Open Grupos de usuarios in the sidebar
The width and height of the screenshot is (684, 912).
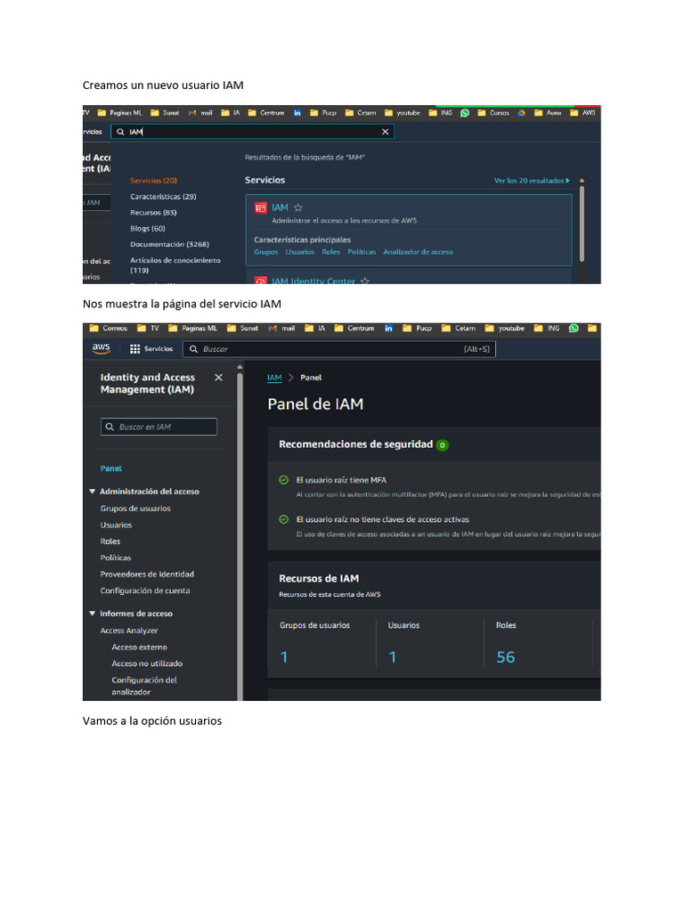(x=135, y=509)
